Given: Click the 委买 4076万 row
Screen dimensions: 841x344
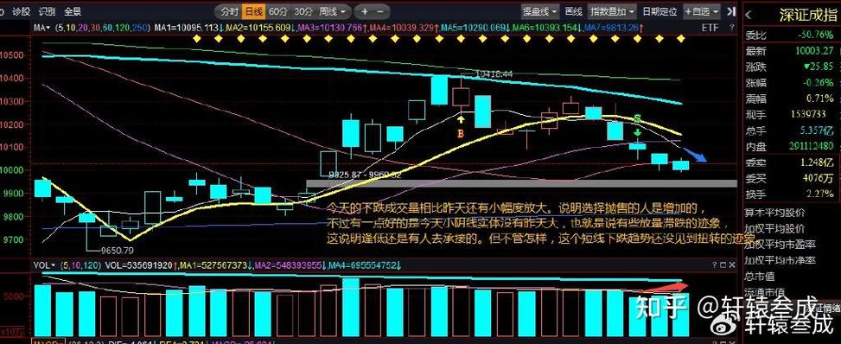Looking at the screenshot, I should pyautogui.click(x=791, y=178).
